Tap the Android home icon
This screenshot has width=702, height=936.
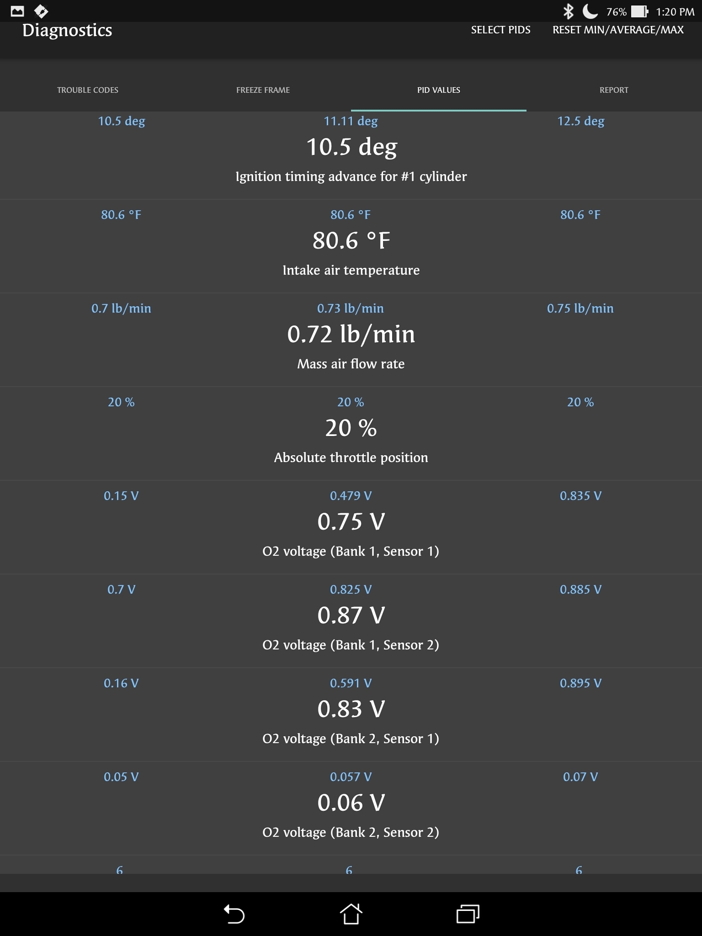point(351,914)
